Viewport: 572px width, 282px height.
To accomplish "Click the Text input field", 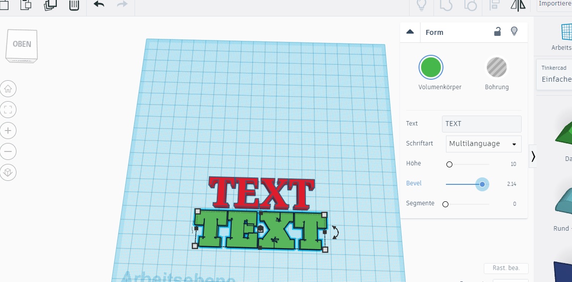I will 481,124.
